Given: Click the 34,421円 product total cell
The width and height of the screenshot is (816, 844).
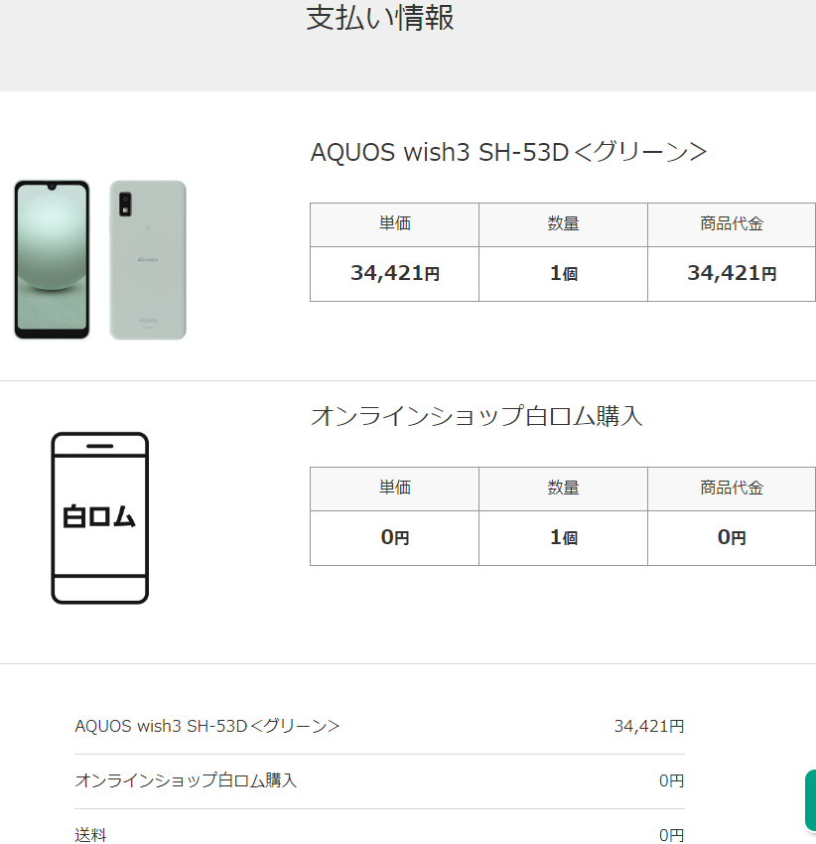Looking at the screenshot, I should [732, 274].
